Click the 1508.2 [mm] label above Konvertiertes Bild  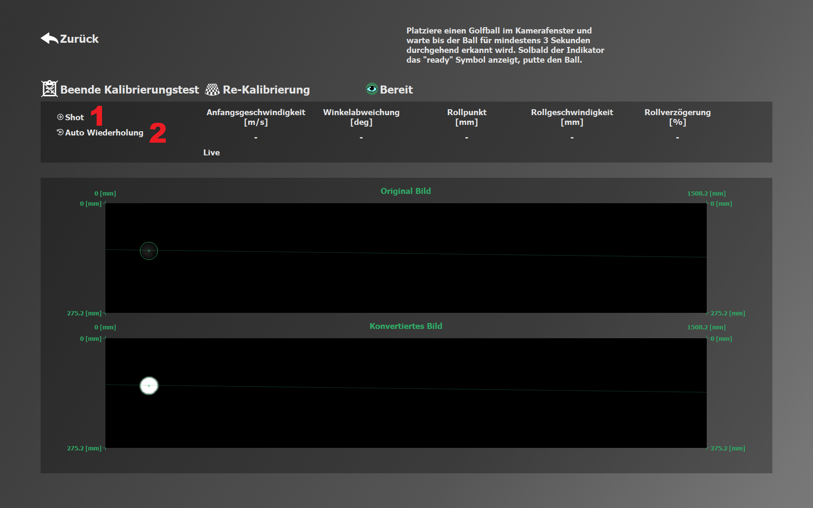point(706,327)
